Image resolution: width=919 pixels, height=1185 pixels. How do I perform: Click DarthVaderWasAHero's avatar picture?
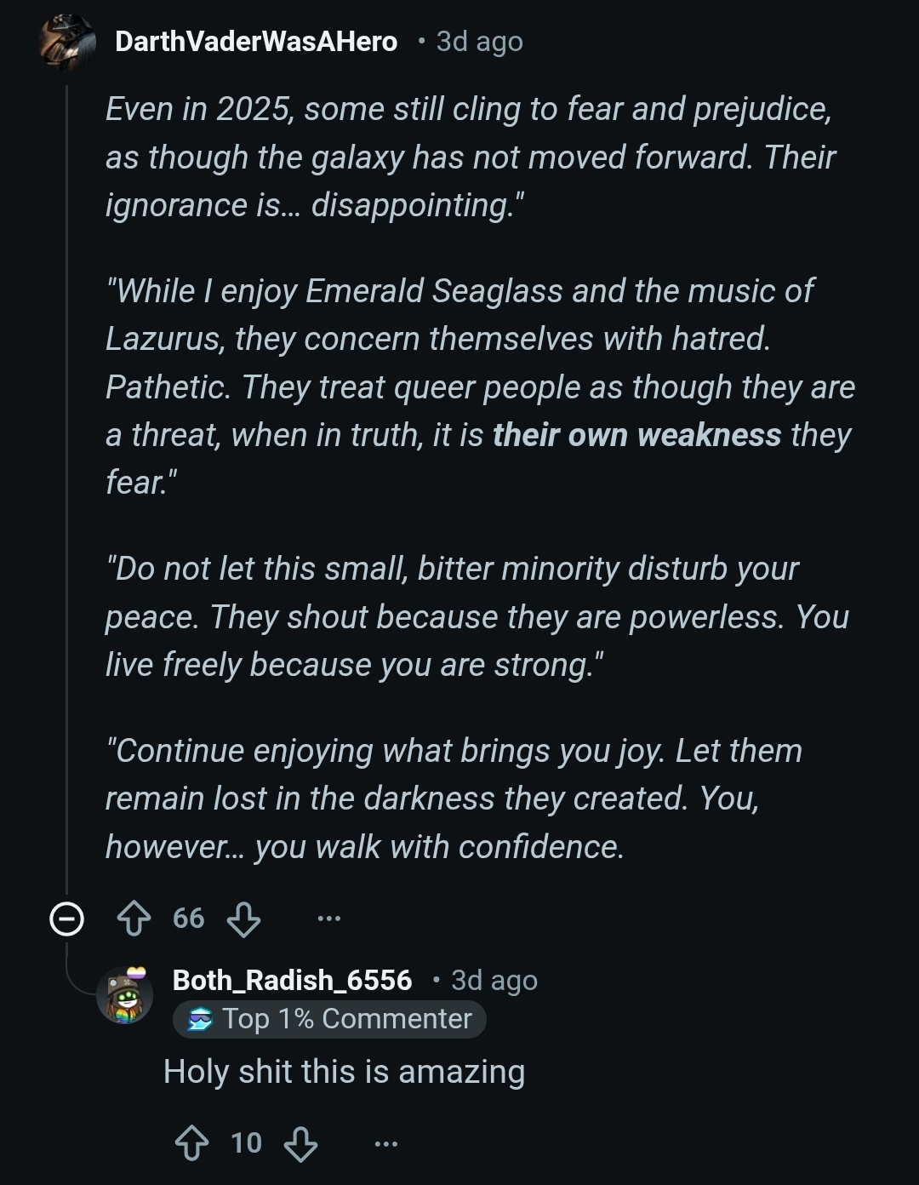coord(67,42)
